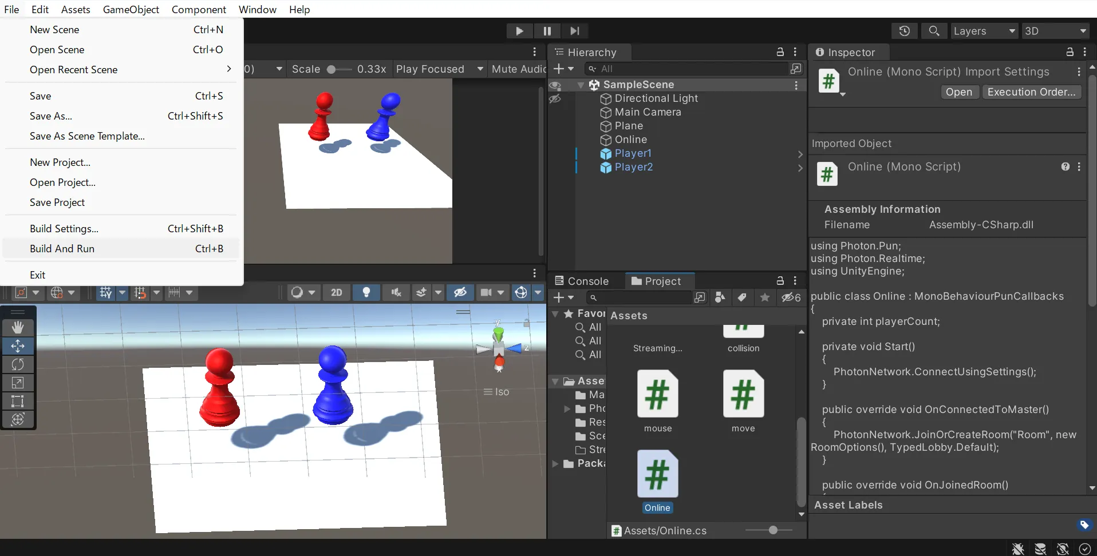This screenshot has width=1097, height=556.
Task: Switch to the Console tab
Action: pyautogui.click(x=582, y=281)
